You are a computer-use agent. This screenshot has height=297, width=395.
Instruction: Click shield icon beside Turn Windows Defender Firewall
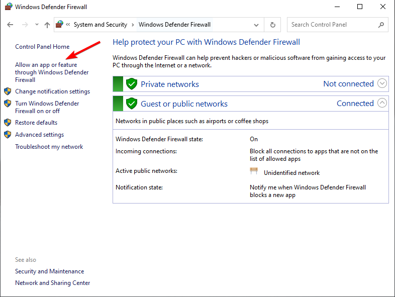click(8, 104)
